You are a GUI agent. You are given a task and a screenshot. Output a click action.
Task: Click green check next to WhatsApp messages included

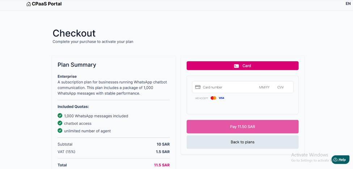(60, 116)
